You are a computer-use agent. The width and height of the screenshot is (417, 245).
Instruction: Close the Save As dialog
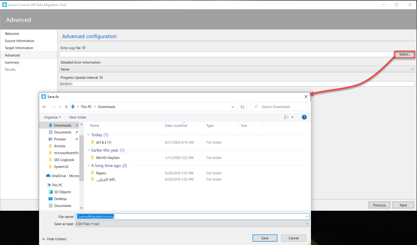pyautogui.click(x=306, y=97)
